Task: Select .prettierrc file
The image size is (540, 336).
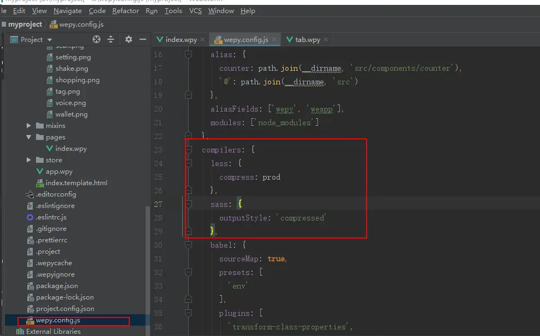Action: (52, 240)
